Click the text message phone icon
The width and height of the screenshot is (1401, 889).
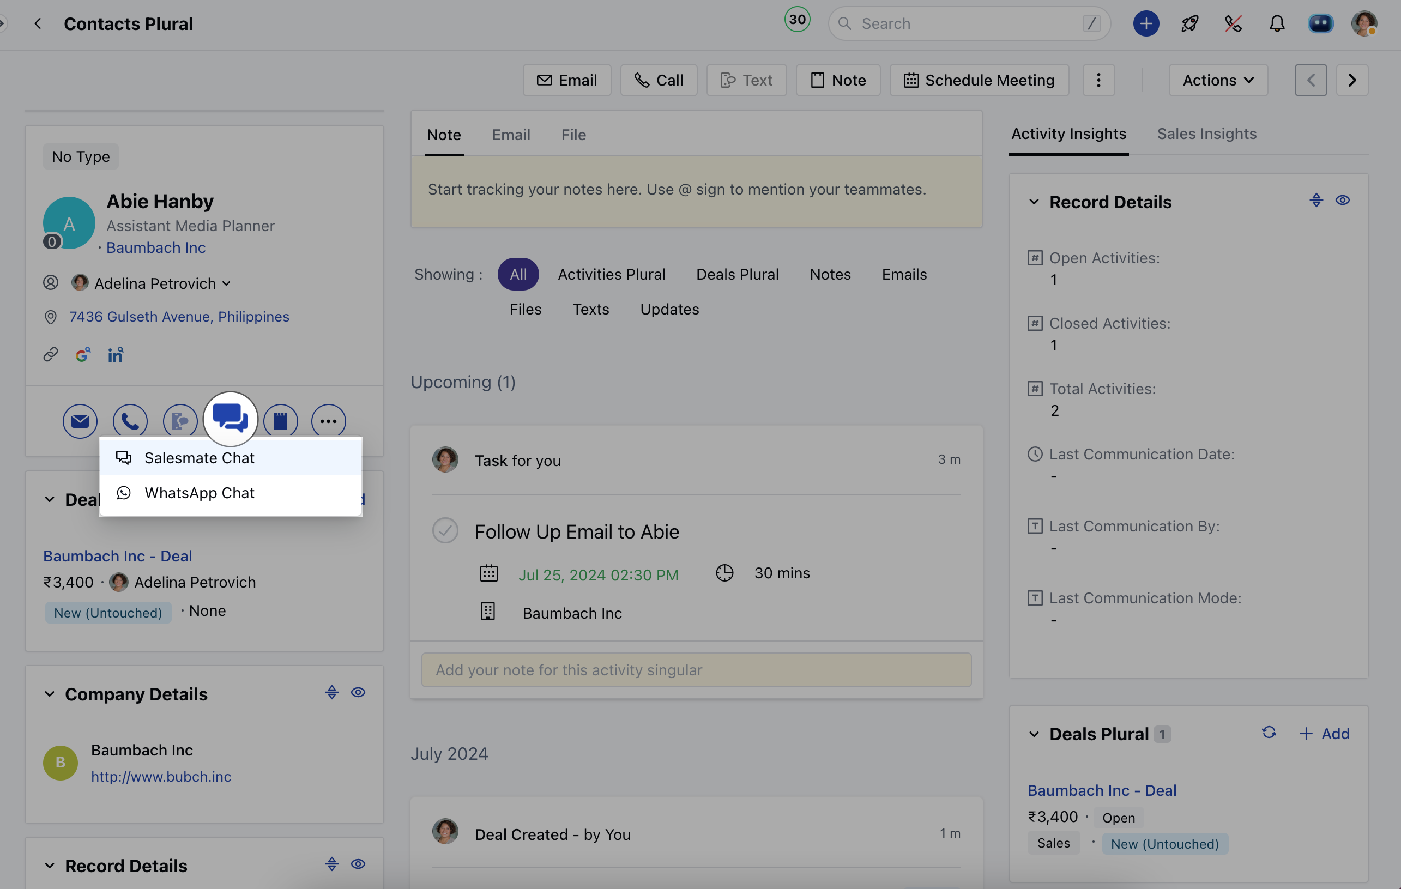180,421
